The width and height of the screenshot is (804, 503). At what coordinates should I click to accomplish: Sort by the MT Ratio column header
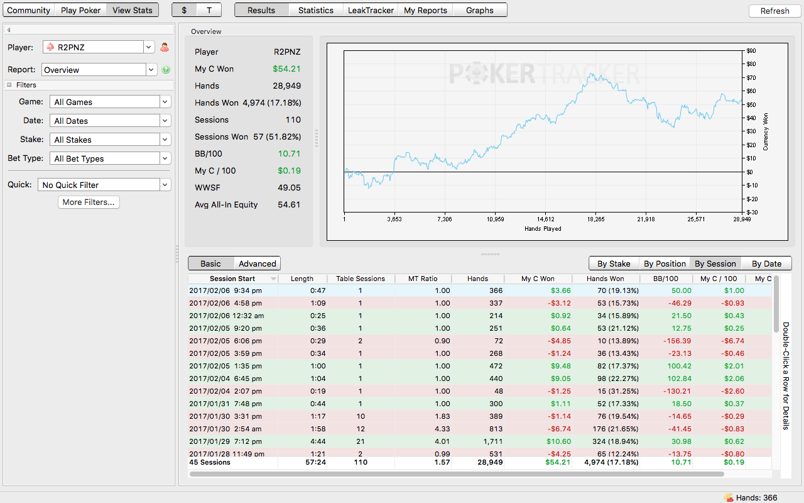click(423, 279)
